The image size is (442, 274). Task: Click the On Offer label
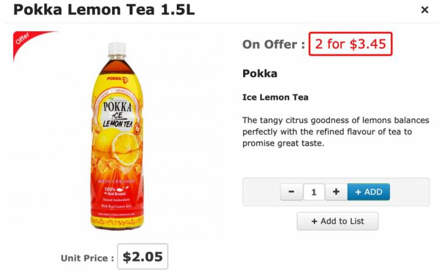[x=273, y=45]
